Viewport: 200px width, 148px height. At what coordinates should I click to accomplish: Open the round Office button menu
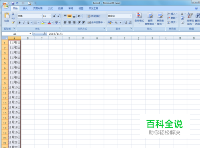6,5
